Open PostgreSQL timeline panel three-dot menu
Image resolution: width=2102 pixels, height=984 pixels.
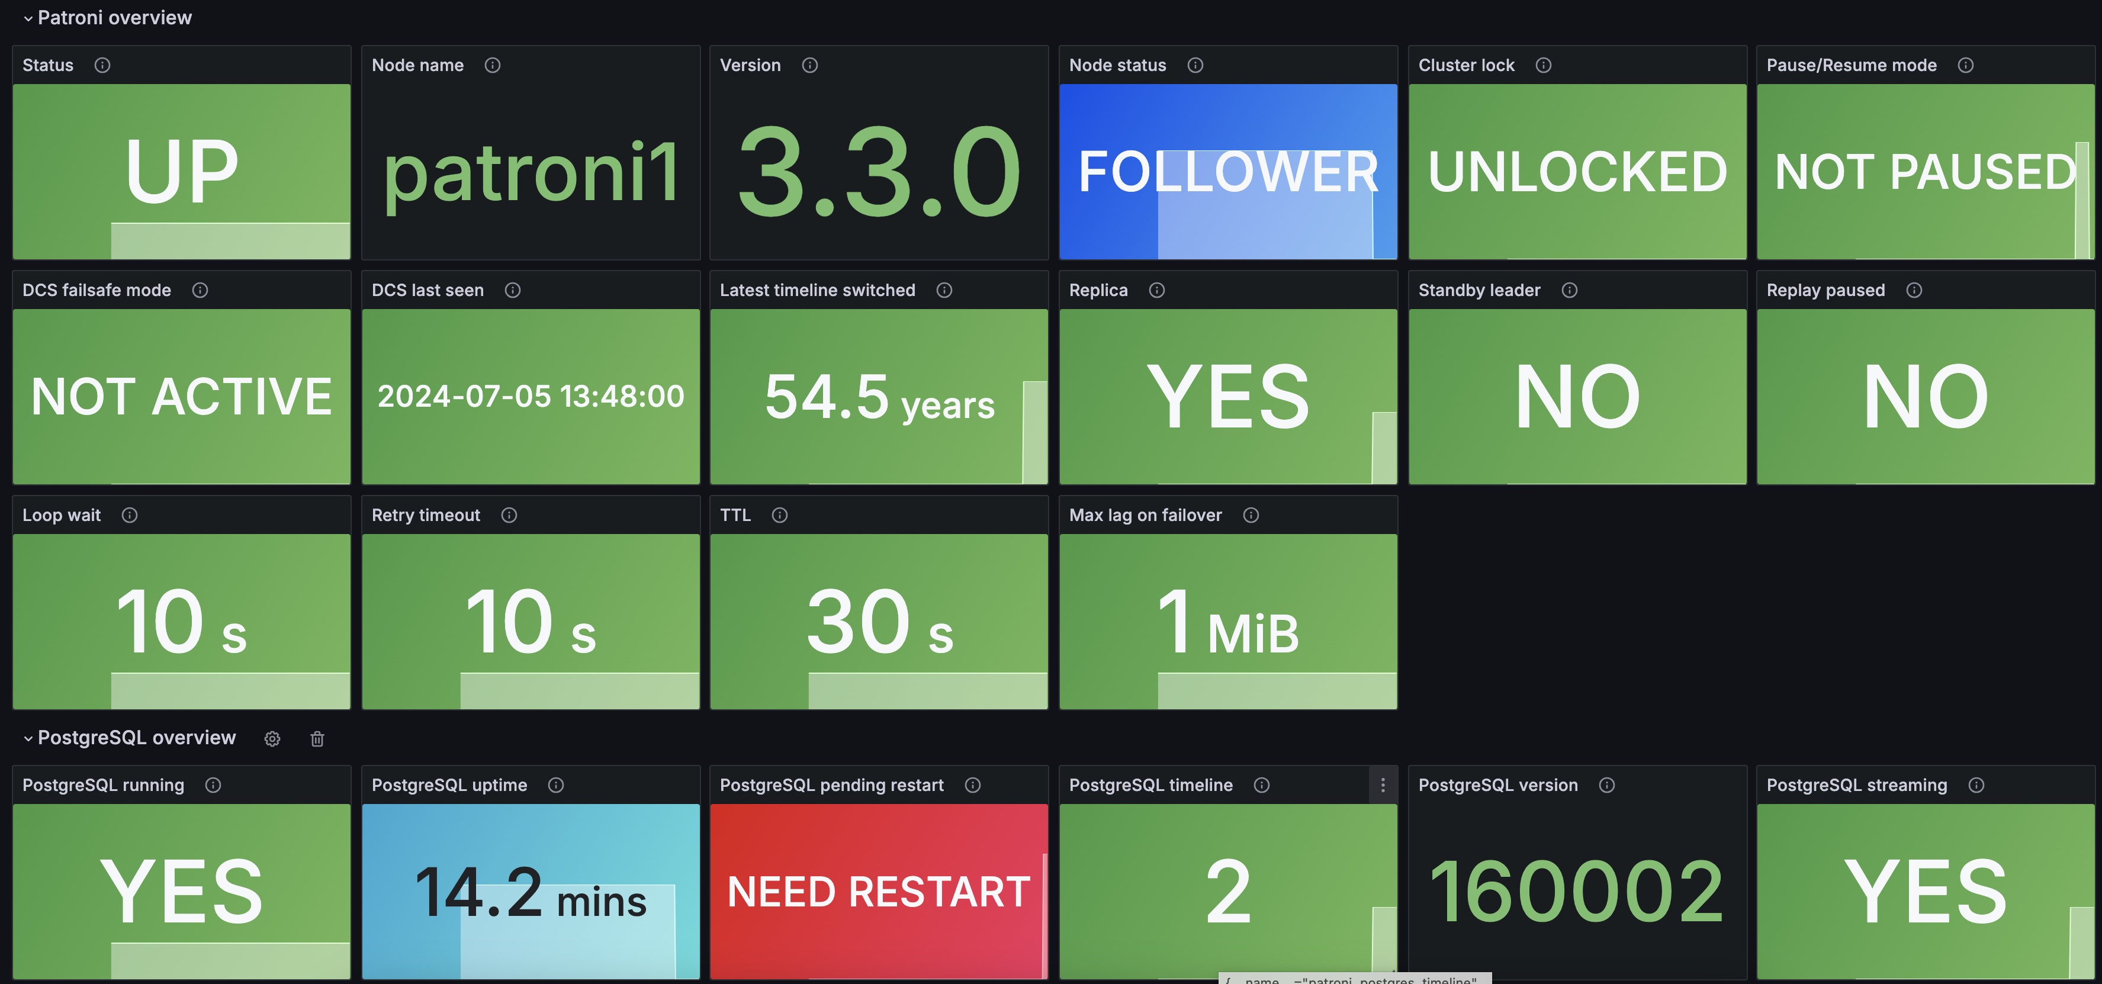[1383, 785]
